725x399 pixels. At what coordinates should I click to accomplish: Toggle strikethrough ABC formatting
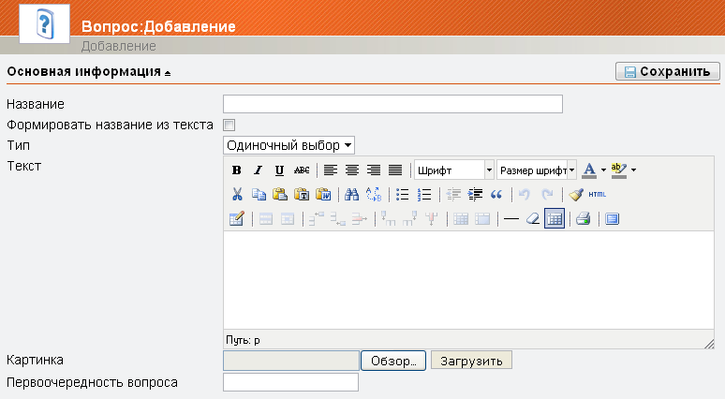[302, 170]
